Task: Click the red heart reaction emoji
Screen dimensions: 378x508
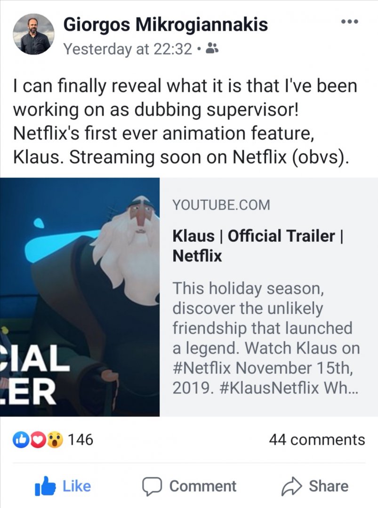Action: (37, 440)
